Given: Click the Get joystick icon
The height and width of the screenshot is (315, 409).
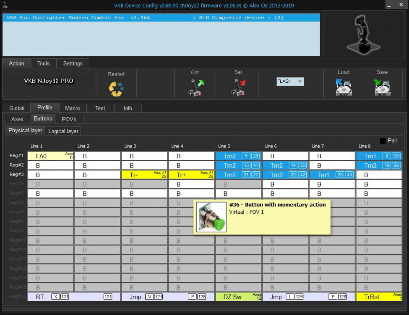Looking at the screenshot, I should [x=195, y=87].
